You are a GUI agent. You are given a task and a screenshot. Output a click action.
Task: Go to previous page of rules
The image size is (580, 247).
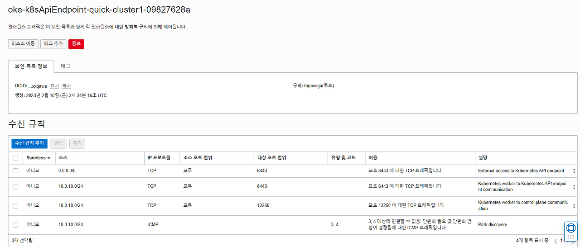point(556,242)
